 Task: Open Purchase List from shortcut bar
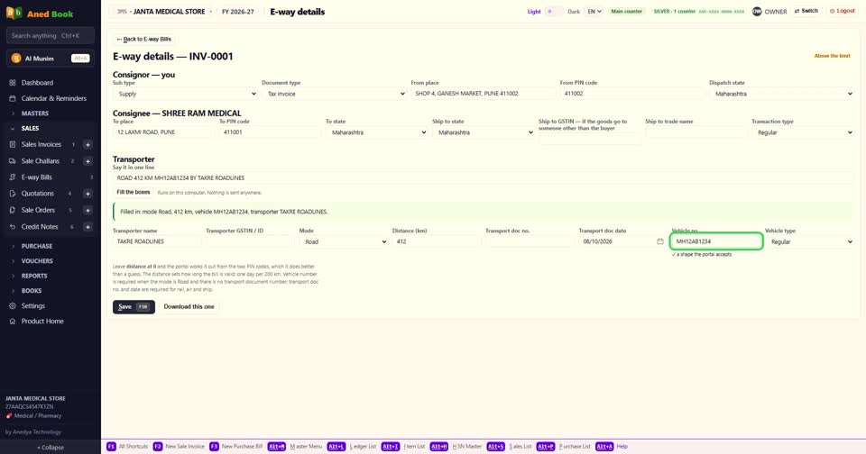pyautogui.click(x=563, y=446)
